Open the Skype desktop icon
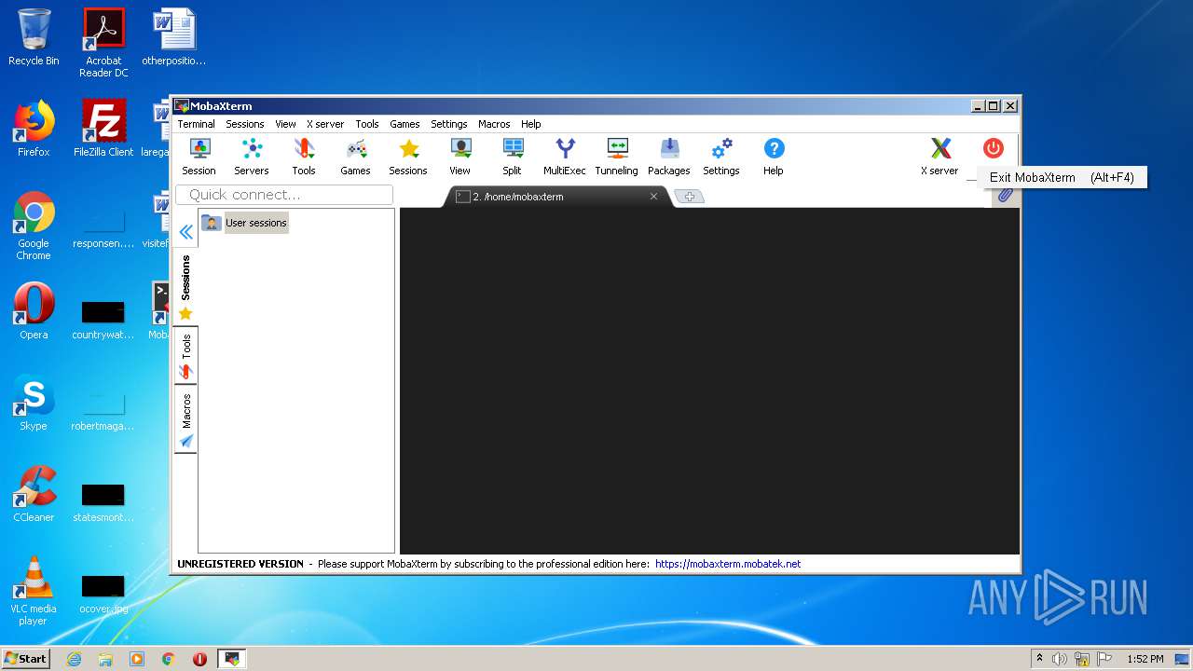 [34, 403]
